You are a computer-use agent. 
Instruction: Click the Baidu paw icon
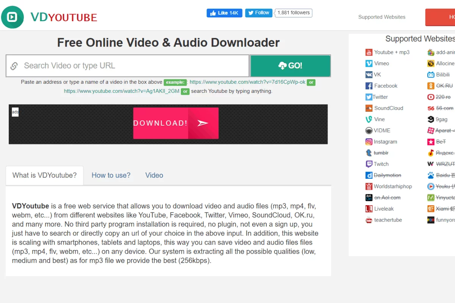point(431,175)
